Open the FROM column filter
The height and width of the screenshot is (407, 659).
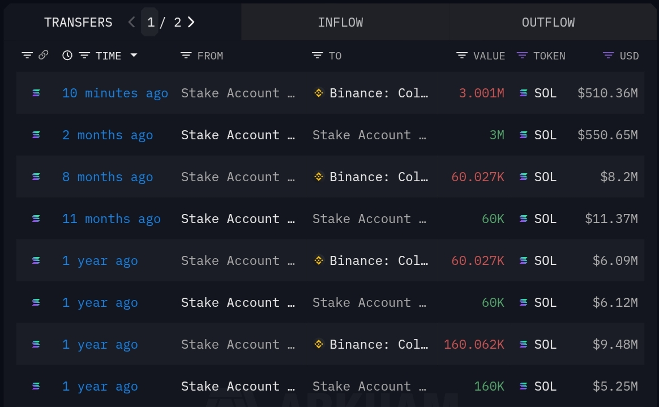tap(186, 55)
